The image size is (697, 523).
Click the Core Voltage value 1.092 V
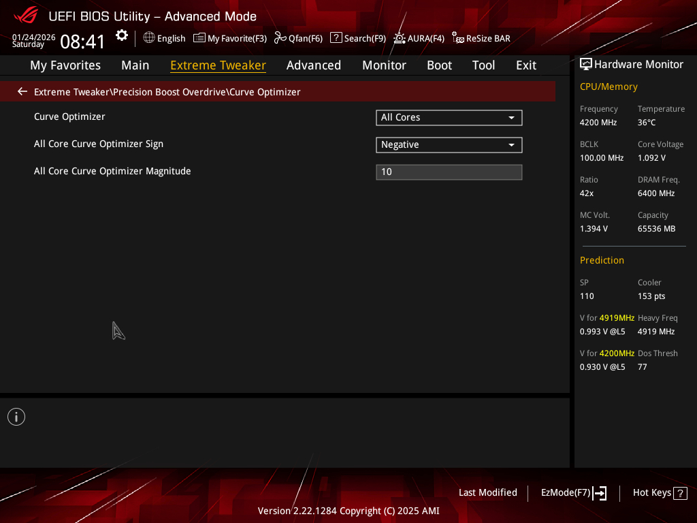coord(651,158)
